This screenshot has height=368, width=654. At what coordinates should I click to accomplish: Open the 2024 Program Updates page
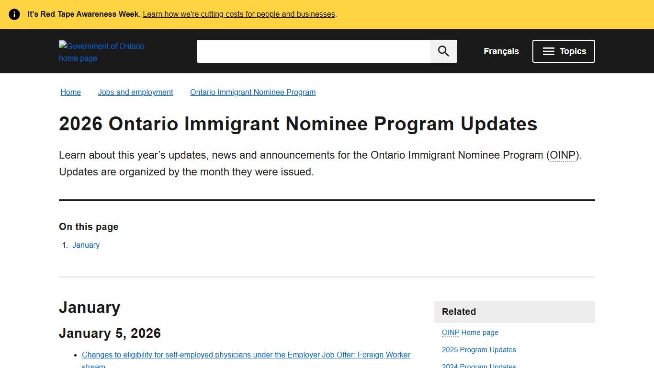(x=478, y=365)
